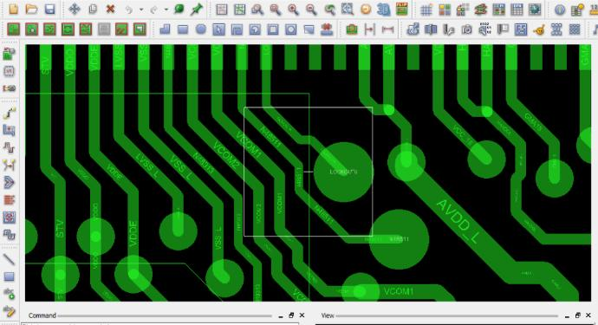Click the red island delete shape icon
This screenshot has width=598, height=325.
pos(327,29)
